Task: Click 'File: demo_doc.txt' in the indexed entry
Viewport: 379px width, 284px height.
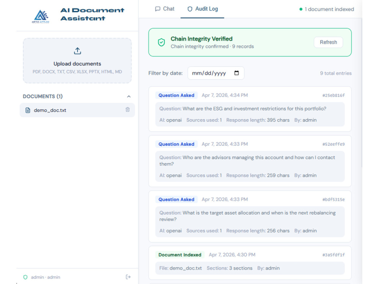Action: 180,268
